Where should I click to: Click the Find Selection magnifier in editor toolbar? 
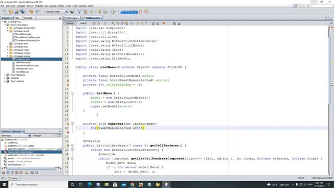click(113, 23)
